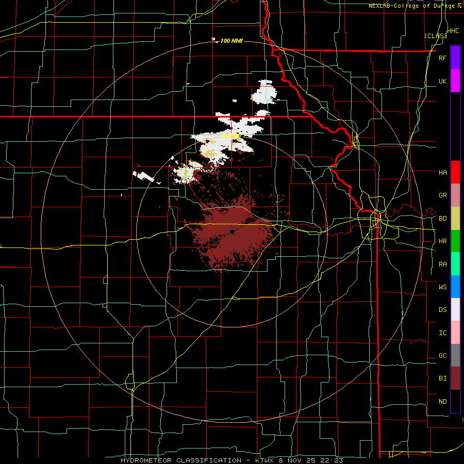Click the DS white legend swatch
Image resolution: width=464 pixels, height=464 pixels.
[455, 309]
